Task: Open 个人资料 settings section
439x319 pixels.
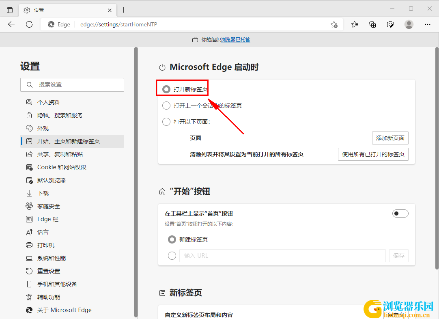Action: click(73, 102)
